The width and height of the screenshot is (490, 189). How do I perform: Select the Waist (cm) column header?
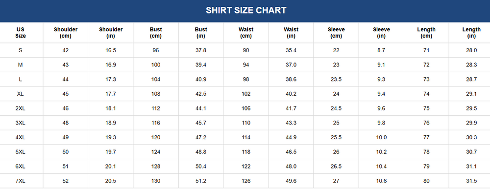[246, 33]
